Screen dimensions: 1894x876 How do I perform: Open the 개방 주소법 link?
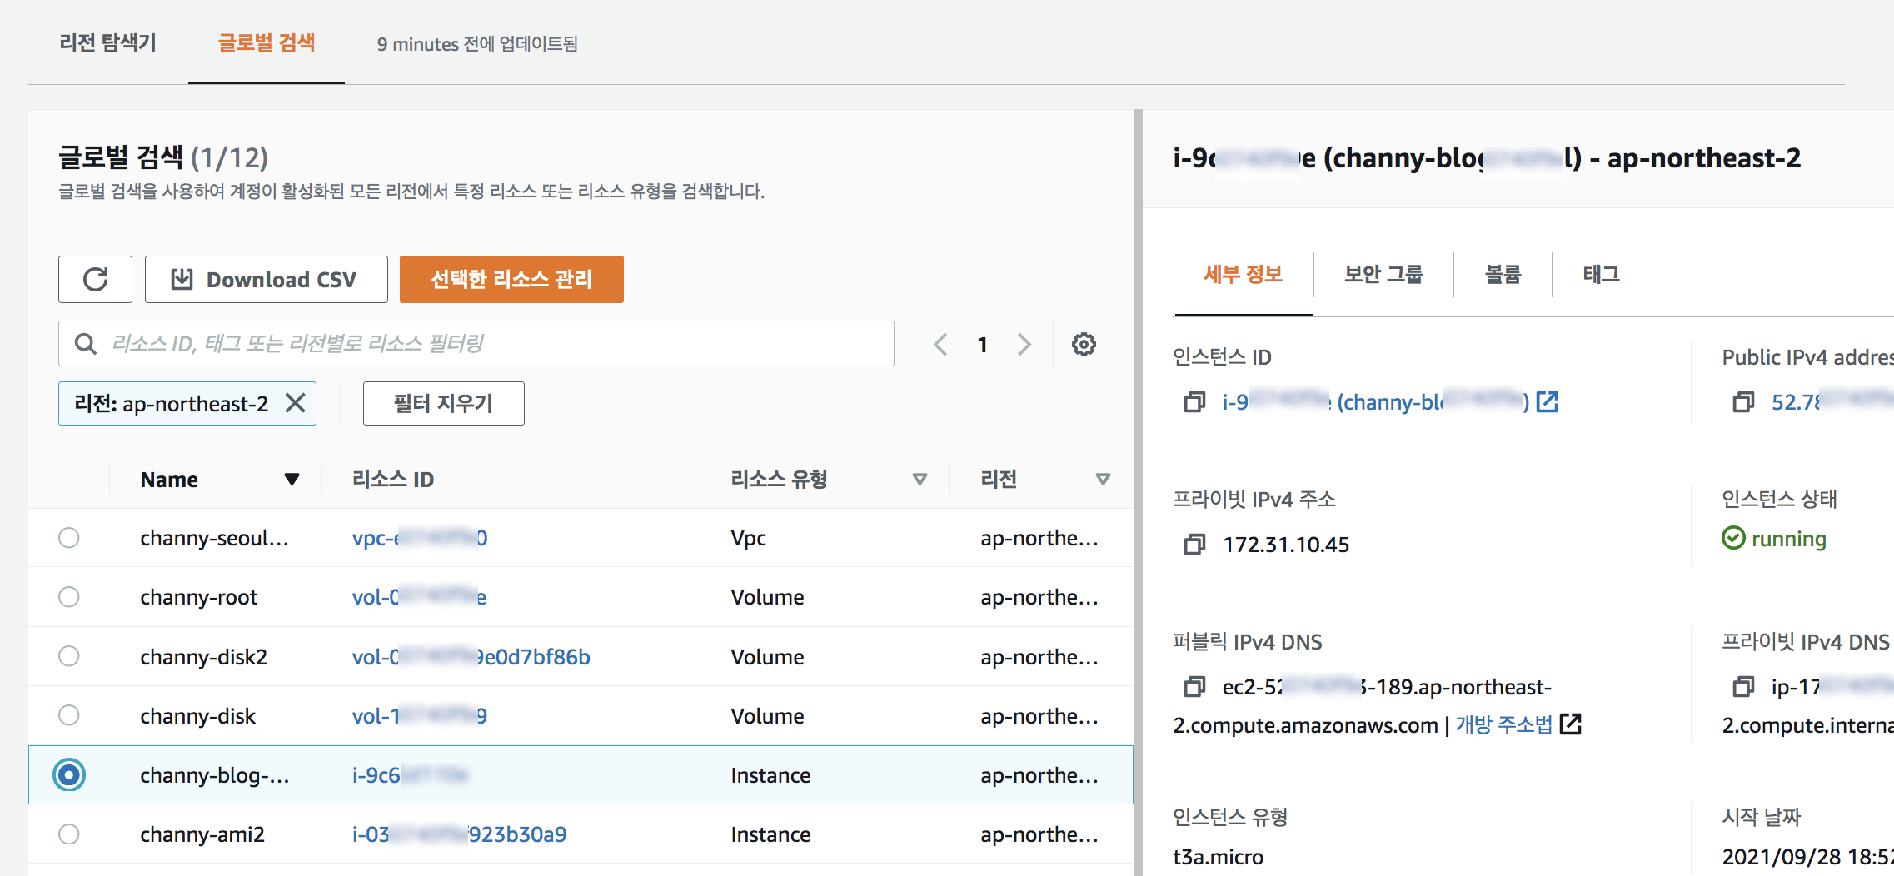(x=1503, y=724)
